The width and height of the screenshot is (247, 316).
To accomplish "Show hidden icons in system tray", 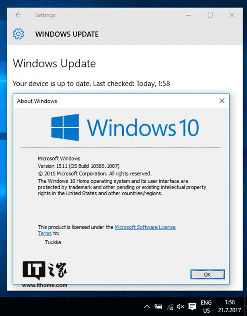I will pos(147,307).
